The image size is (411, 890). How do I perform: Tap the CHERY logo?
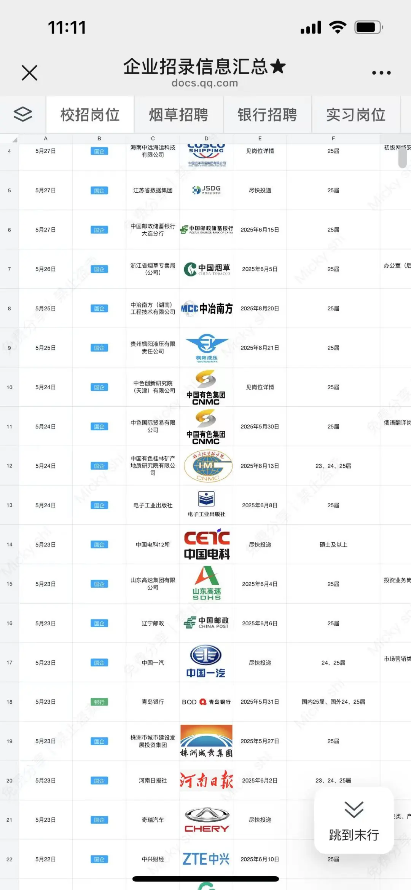[x=207, y=820]
